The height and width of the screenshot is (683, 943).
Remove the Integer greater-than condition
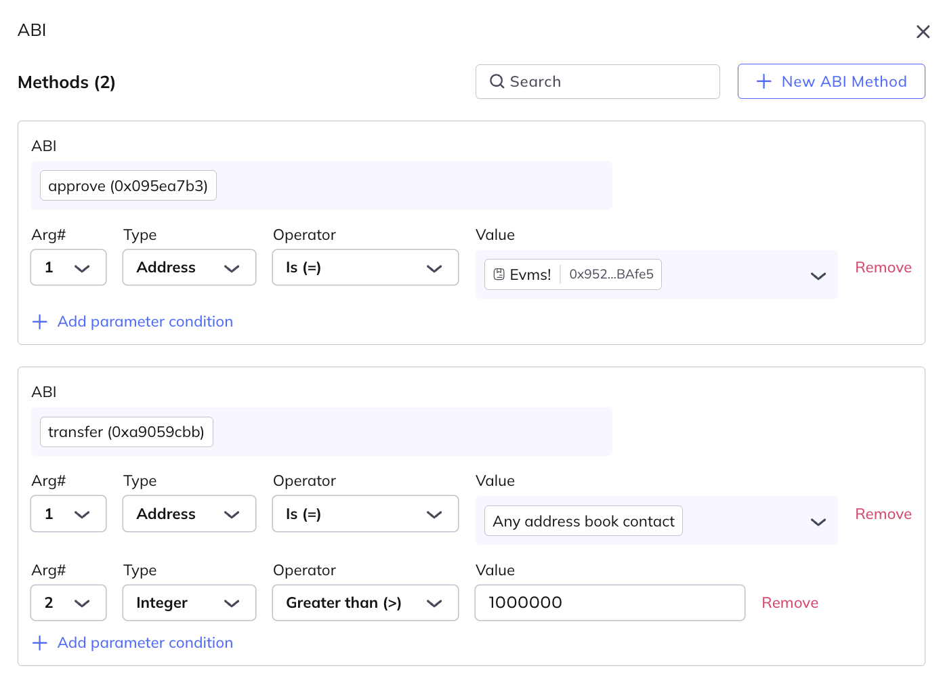click(x=790, y=603)
